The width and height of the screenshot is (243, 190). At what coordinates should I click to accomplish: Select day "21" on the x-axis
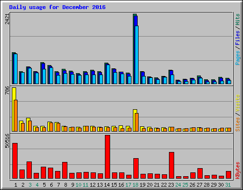(x=157, y=185)
